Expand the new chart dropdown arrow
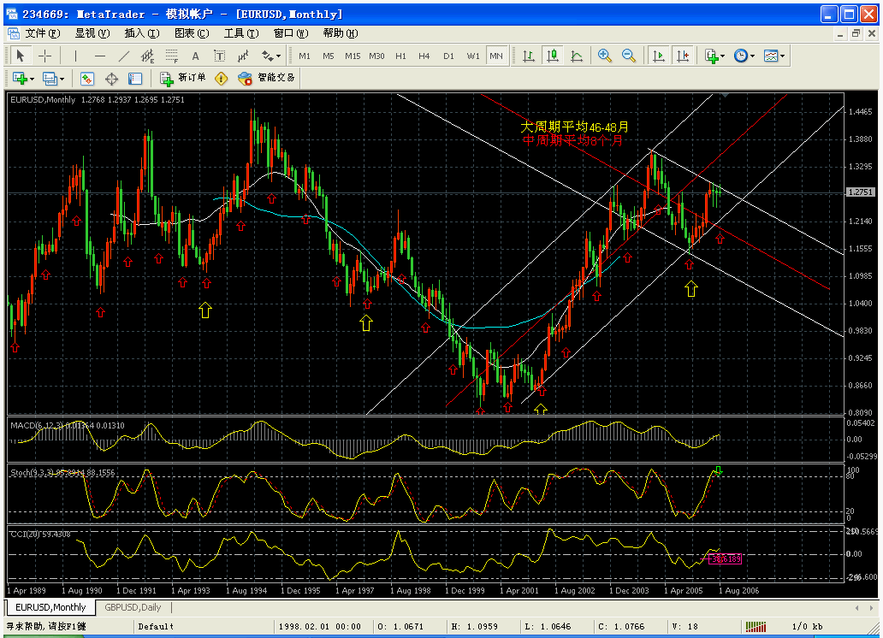Viewport: 883px width, 638px height. click(x=33, y=79)
